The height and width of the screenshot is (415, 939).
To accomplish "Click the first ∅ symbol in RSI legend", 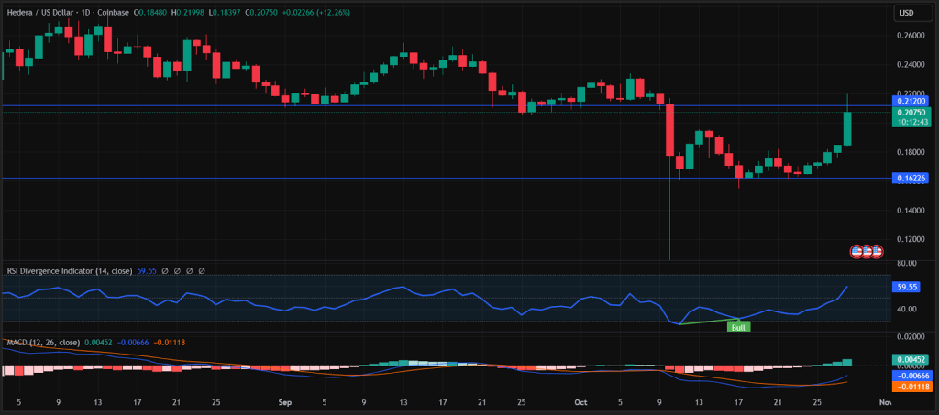I will pos(164,271).
